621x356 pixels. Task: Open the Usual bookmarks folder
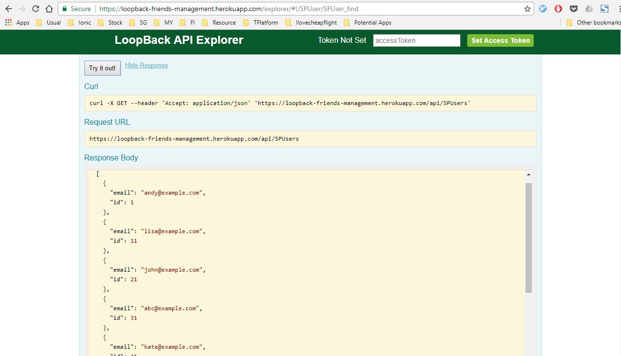[x=48, y=23]
